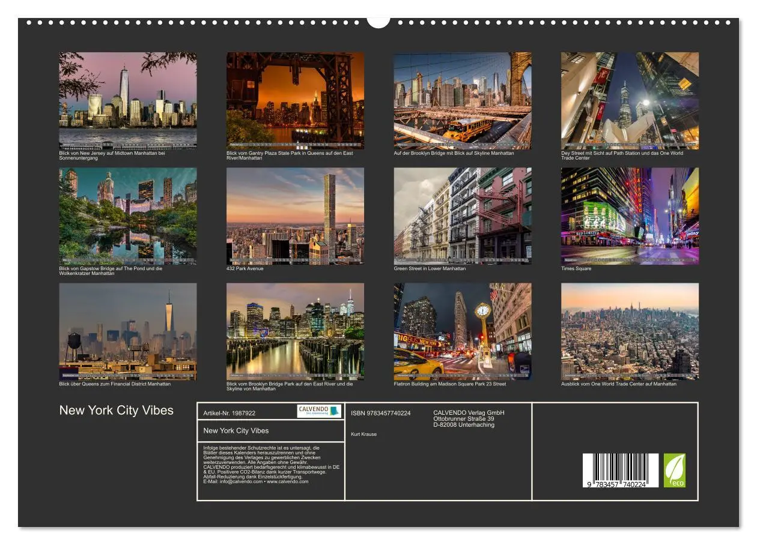
Task: Click the green eco leaf icon
Action: click(675, 469)
